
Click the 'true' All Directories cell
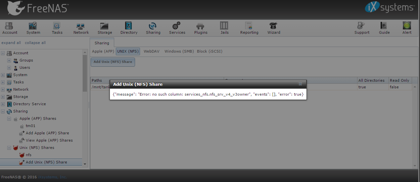373,87
